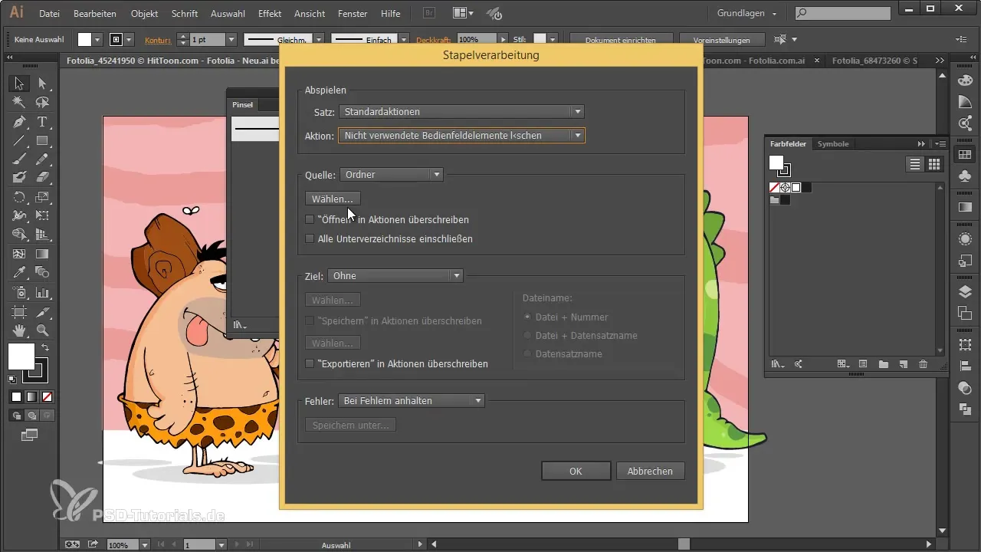The height and width of the screenshot is (552, 981).
Task: Switch to the Symbole tab
Action: (833, 143)
